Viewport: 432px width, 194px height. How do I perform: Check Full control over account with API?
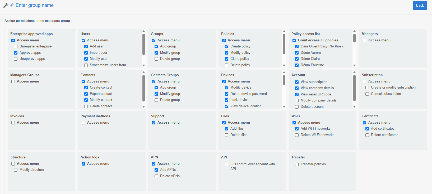pyautogui.click(x=226, y=164)
